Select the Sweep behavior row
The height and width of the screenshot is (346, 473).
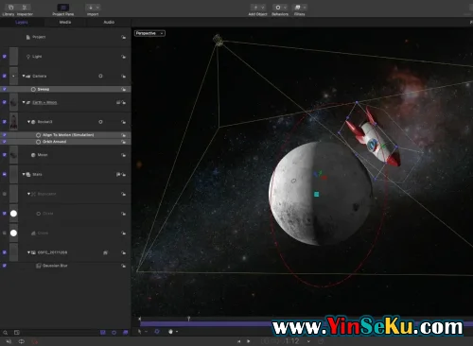(65, 89)
